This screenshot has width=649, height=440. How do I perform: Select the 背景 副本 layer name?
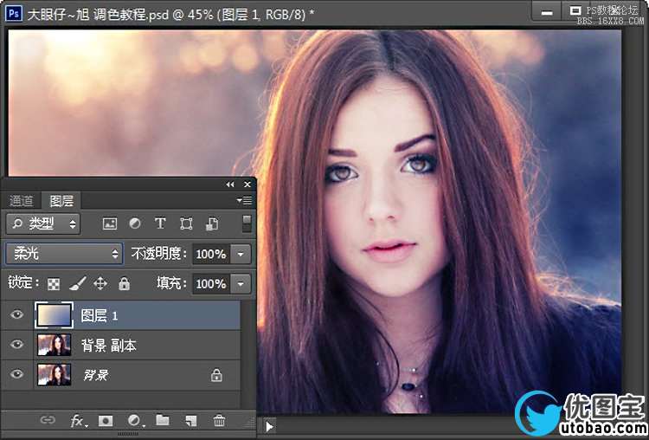tap(109, 346)
